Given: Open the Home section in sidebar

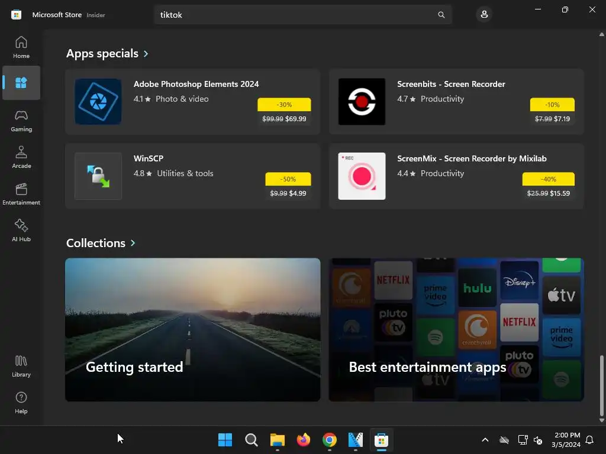Looking at the screenshot, I should pyautogui.click(x=21, y=47).
